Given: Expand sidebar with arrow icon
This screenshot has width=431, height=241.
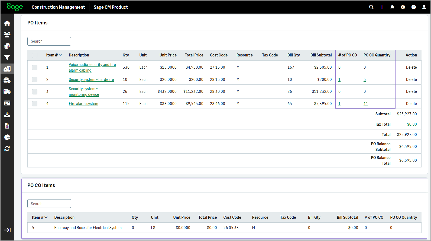Looking at the screenshot, I should coord(7,230).
